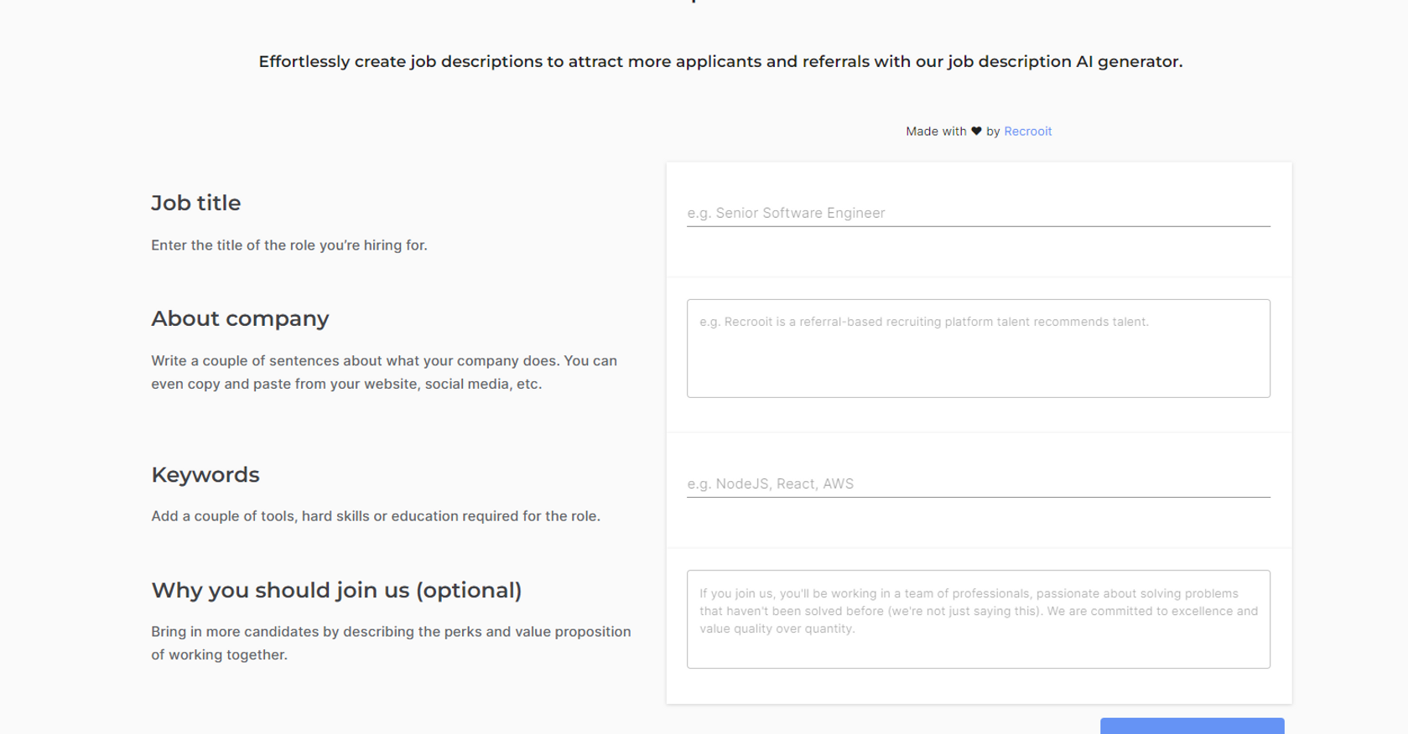
Task: Click text 'Enter the title of the role you're hiring for.'
Action: pyautogui.click(x=289, y=246)
